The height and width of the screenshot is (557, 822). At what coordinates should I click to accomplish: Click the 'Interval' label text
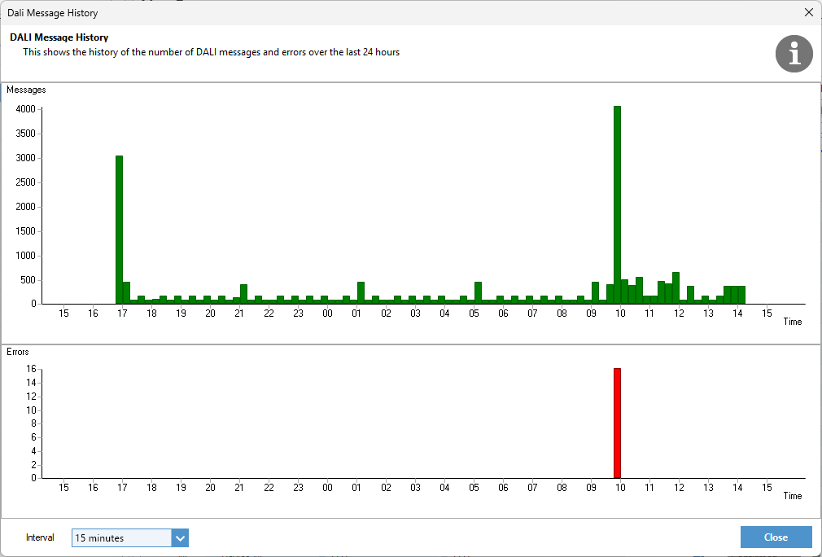pos(40,538)
